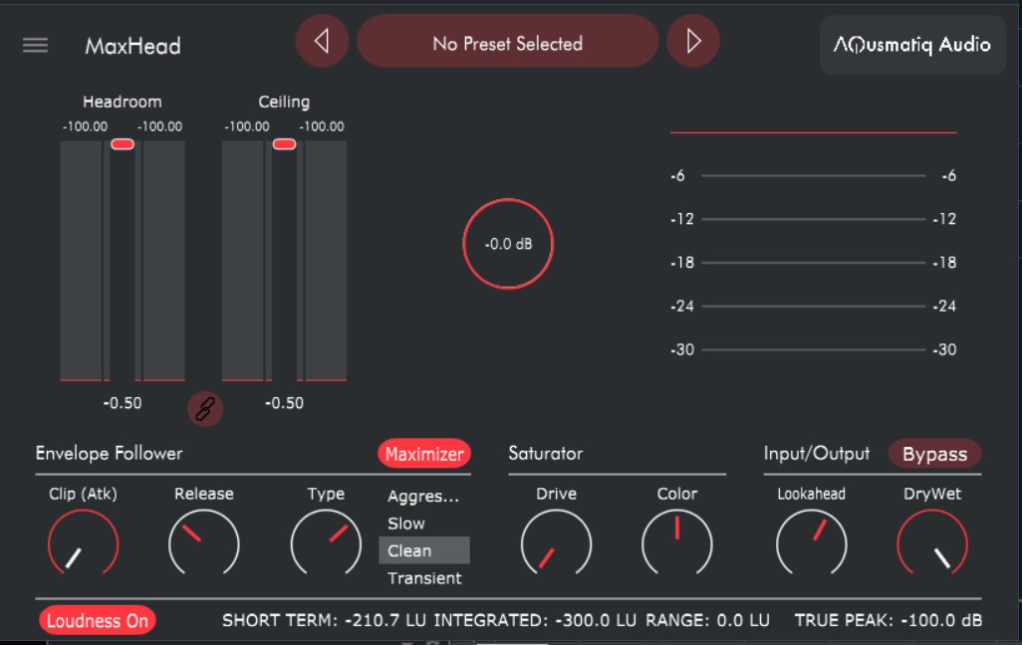Click the link icon between Headroom and Ceiling
This screenshot has height=645, width=1022.
pyautogui.click(x=205, y=410)
